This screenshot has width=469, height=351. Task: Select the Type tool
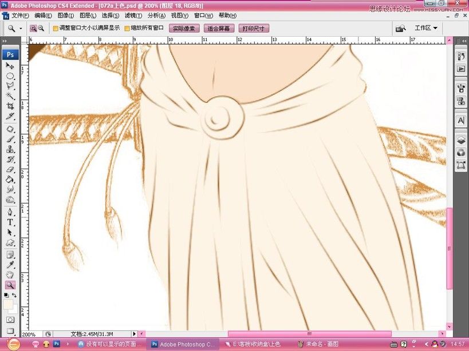(x=10, y=222)
